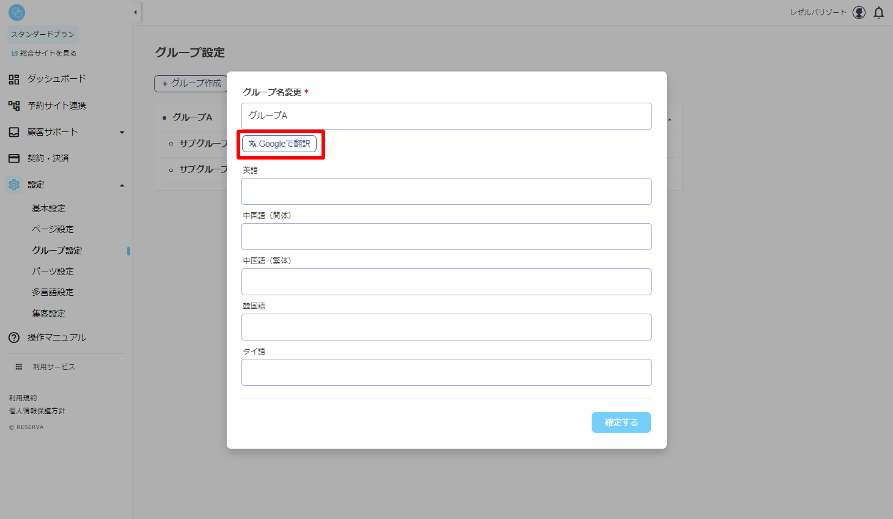Focus the 英語 translation field

coord(446,191)
